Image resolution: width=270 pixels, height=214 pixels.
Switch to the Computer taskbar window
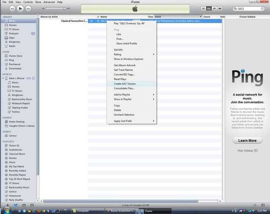click(88, 211)
